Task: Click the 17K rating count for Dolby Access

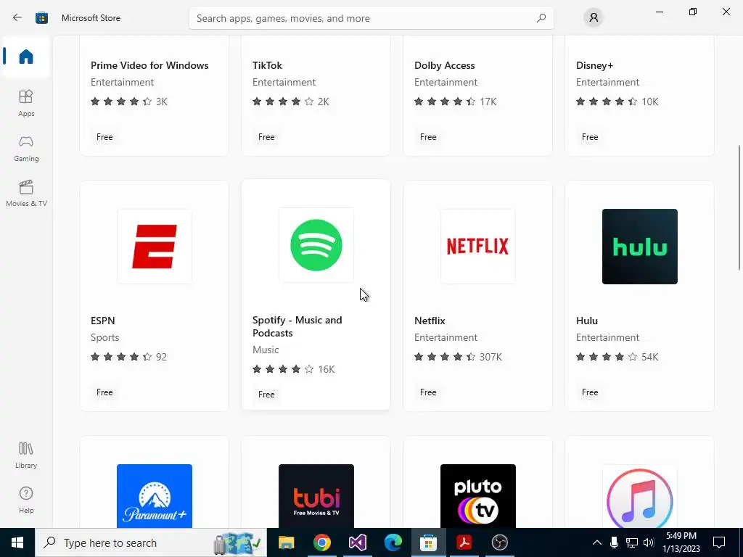Action: [x=488, y=102]
